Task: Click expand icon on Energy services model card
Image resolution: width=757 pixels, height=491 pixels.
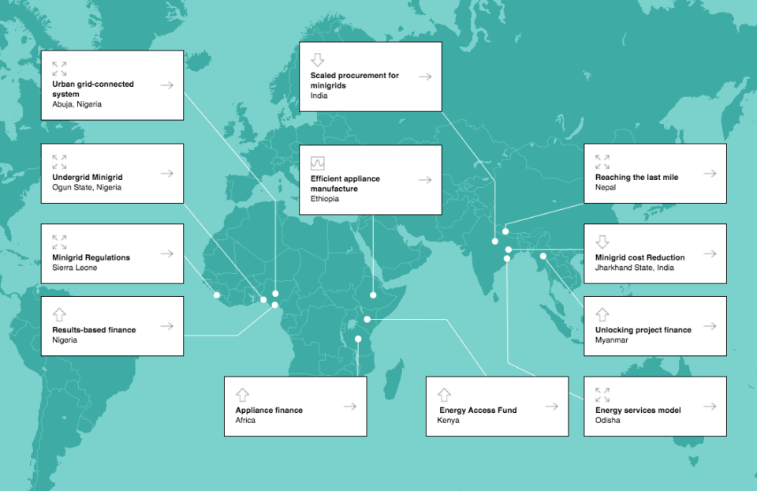Action: coord(602,395)
